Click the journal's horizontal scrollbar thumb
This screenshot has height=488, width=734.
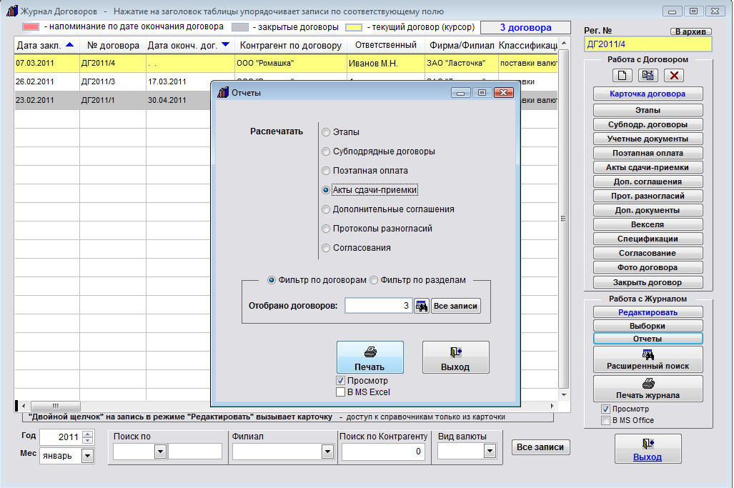55,406
